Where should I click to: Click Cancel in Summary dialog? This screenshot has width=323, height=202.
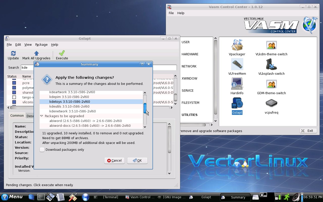(x=114, y=161)
